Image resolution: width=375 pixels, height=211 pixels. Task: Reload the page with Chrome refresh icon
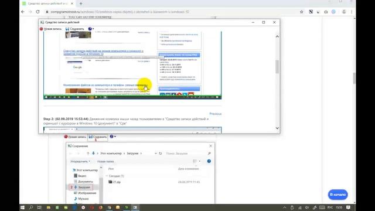click(x=37, y=12)
